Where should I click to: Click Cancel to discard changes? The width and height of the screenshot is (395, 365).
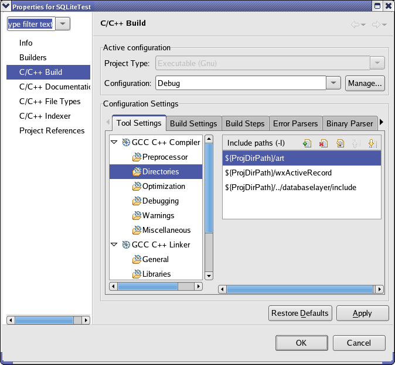click(x=359, y=343)
